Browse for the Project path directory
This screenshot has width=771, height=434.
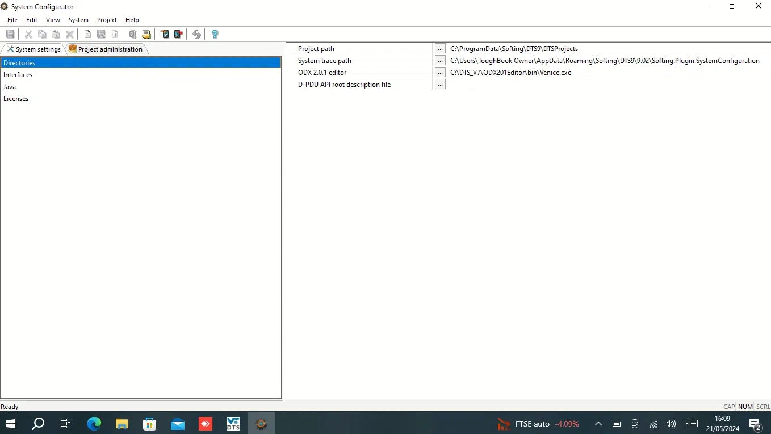click(x=440, y=49)
